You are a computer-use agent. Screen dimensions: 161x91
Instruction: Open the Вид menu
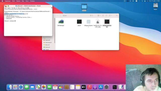[23, 1]
